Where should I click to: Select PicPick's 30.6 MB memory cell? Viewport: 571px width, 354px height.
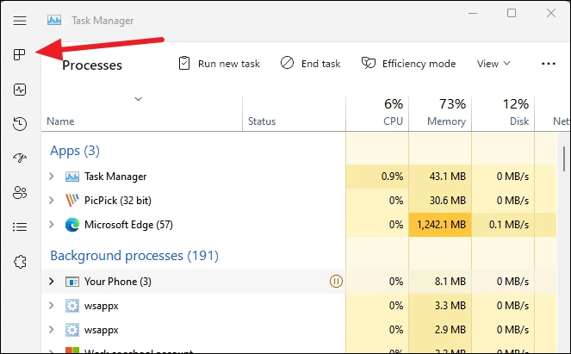click(x=440, y=201)
